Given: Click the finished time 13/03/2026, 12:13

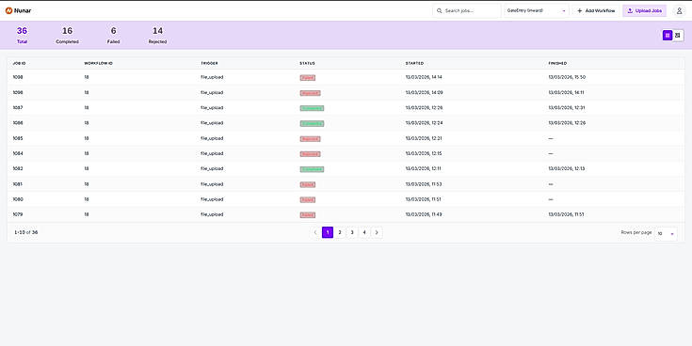Looking at the screenshot, I should [567, 168].
